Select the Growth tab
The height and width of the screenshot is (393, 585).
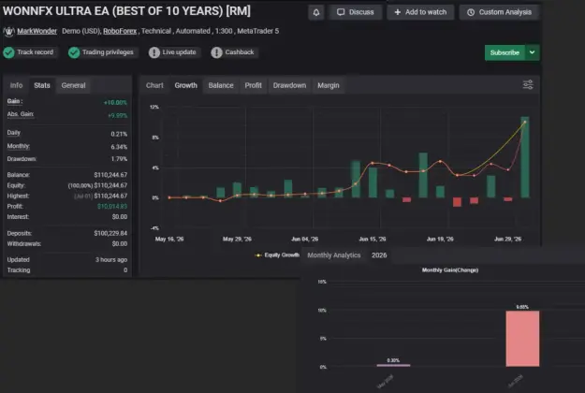click(186, 85)
